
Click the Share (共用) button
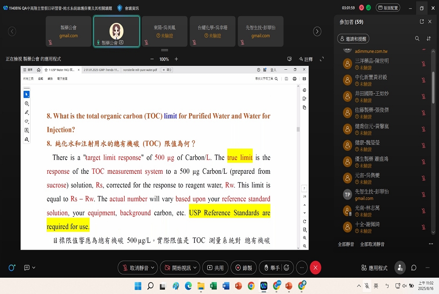pyautogui.click(x=215, y=268)
